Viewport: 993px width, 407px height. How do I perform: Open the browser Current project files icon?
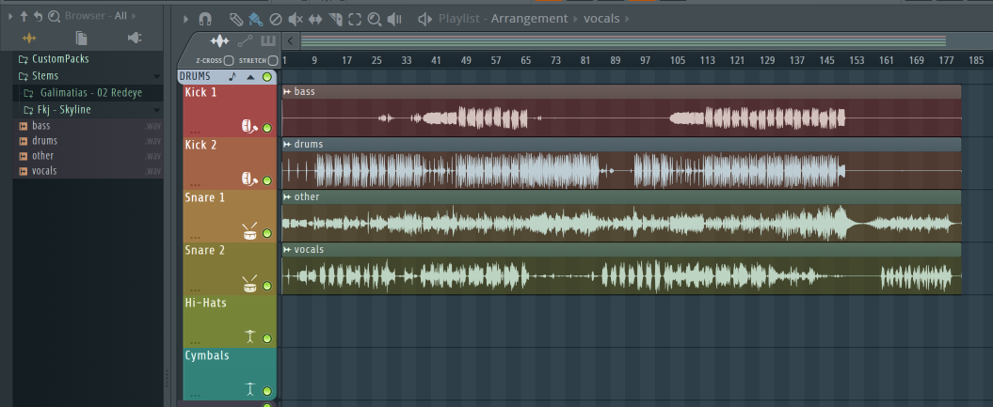(82, 38)
